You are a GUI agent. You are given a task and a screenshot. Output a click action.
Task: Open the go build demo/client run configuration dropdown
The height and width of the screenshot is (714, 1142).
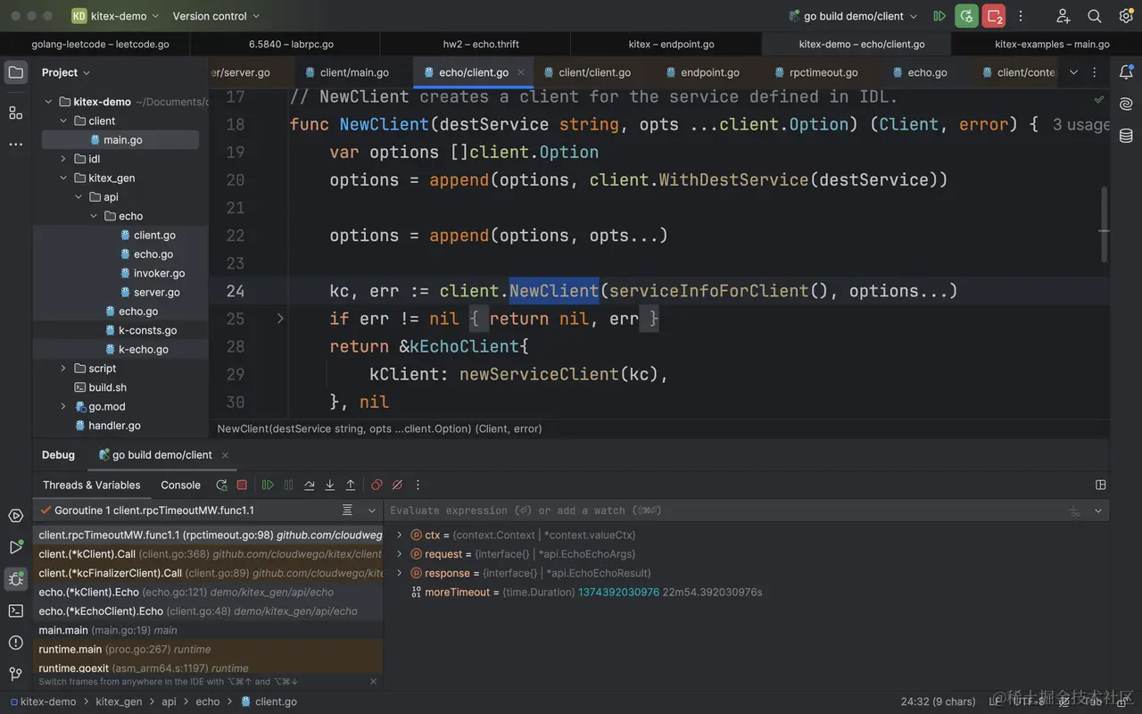coord(853,16)
